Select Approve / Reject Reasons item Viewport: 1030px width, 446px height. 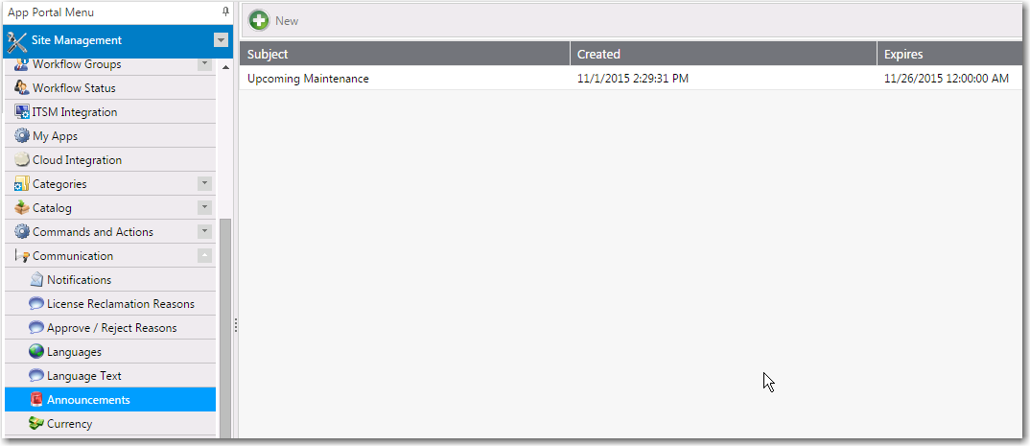[x=111, y=328]
